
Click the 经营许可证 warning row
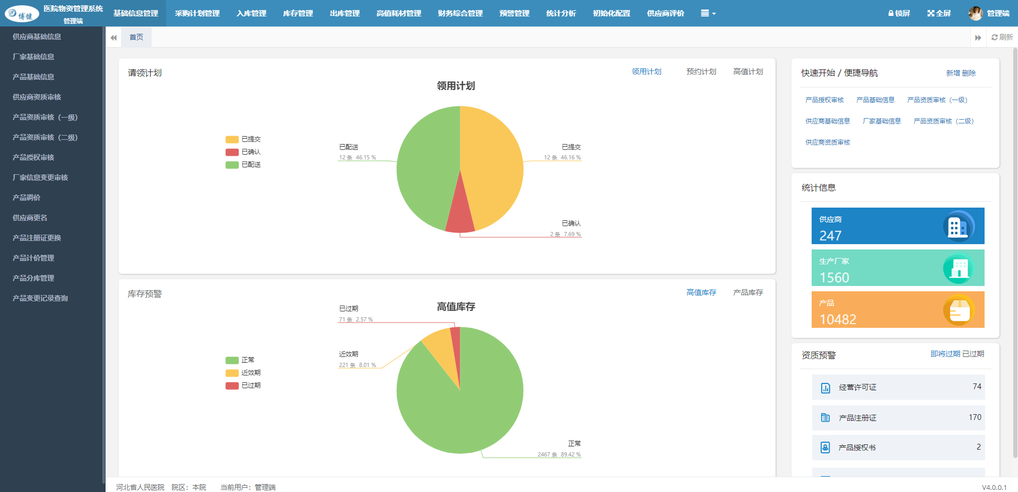(x=898, y=387)
